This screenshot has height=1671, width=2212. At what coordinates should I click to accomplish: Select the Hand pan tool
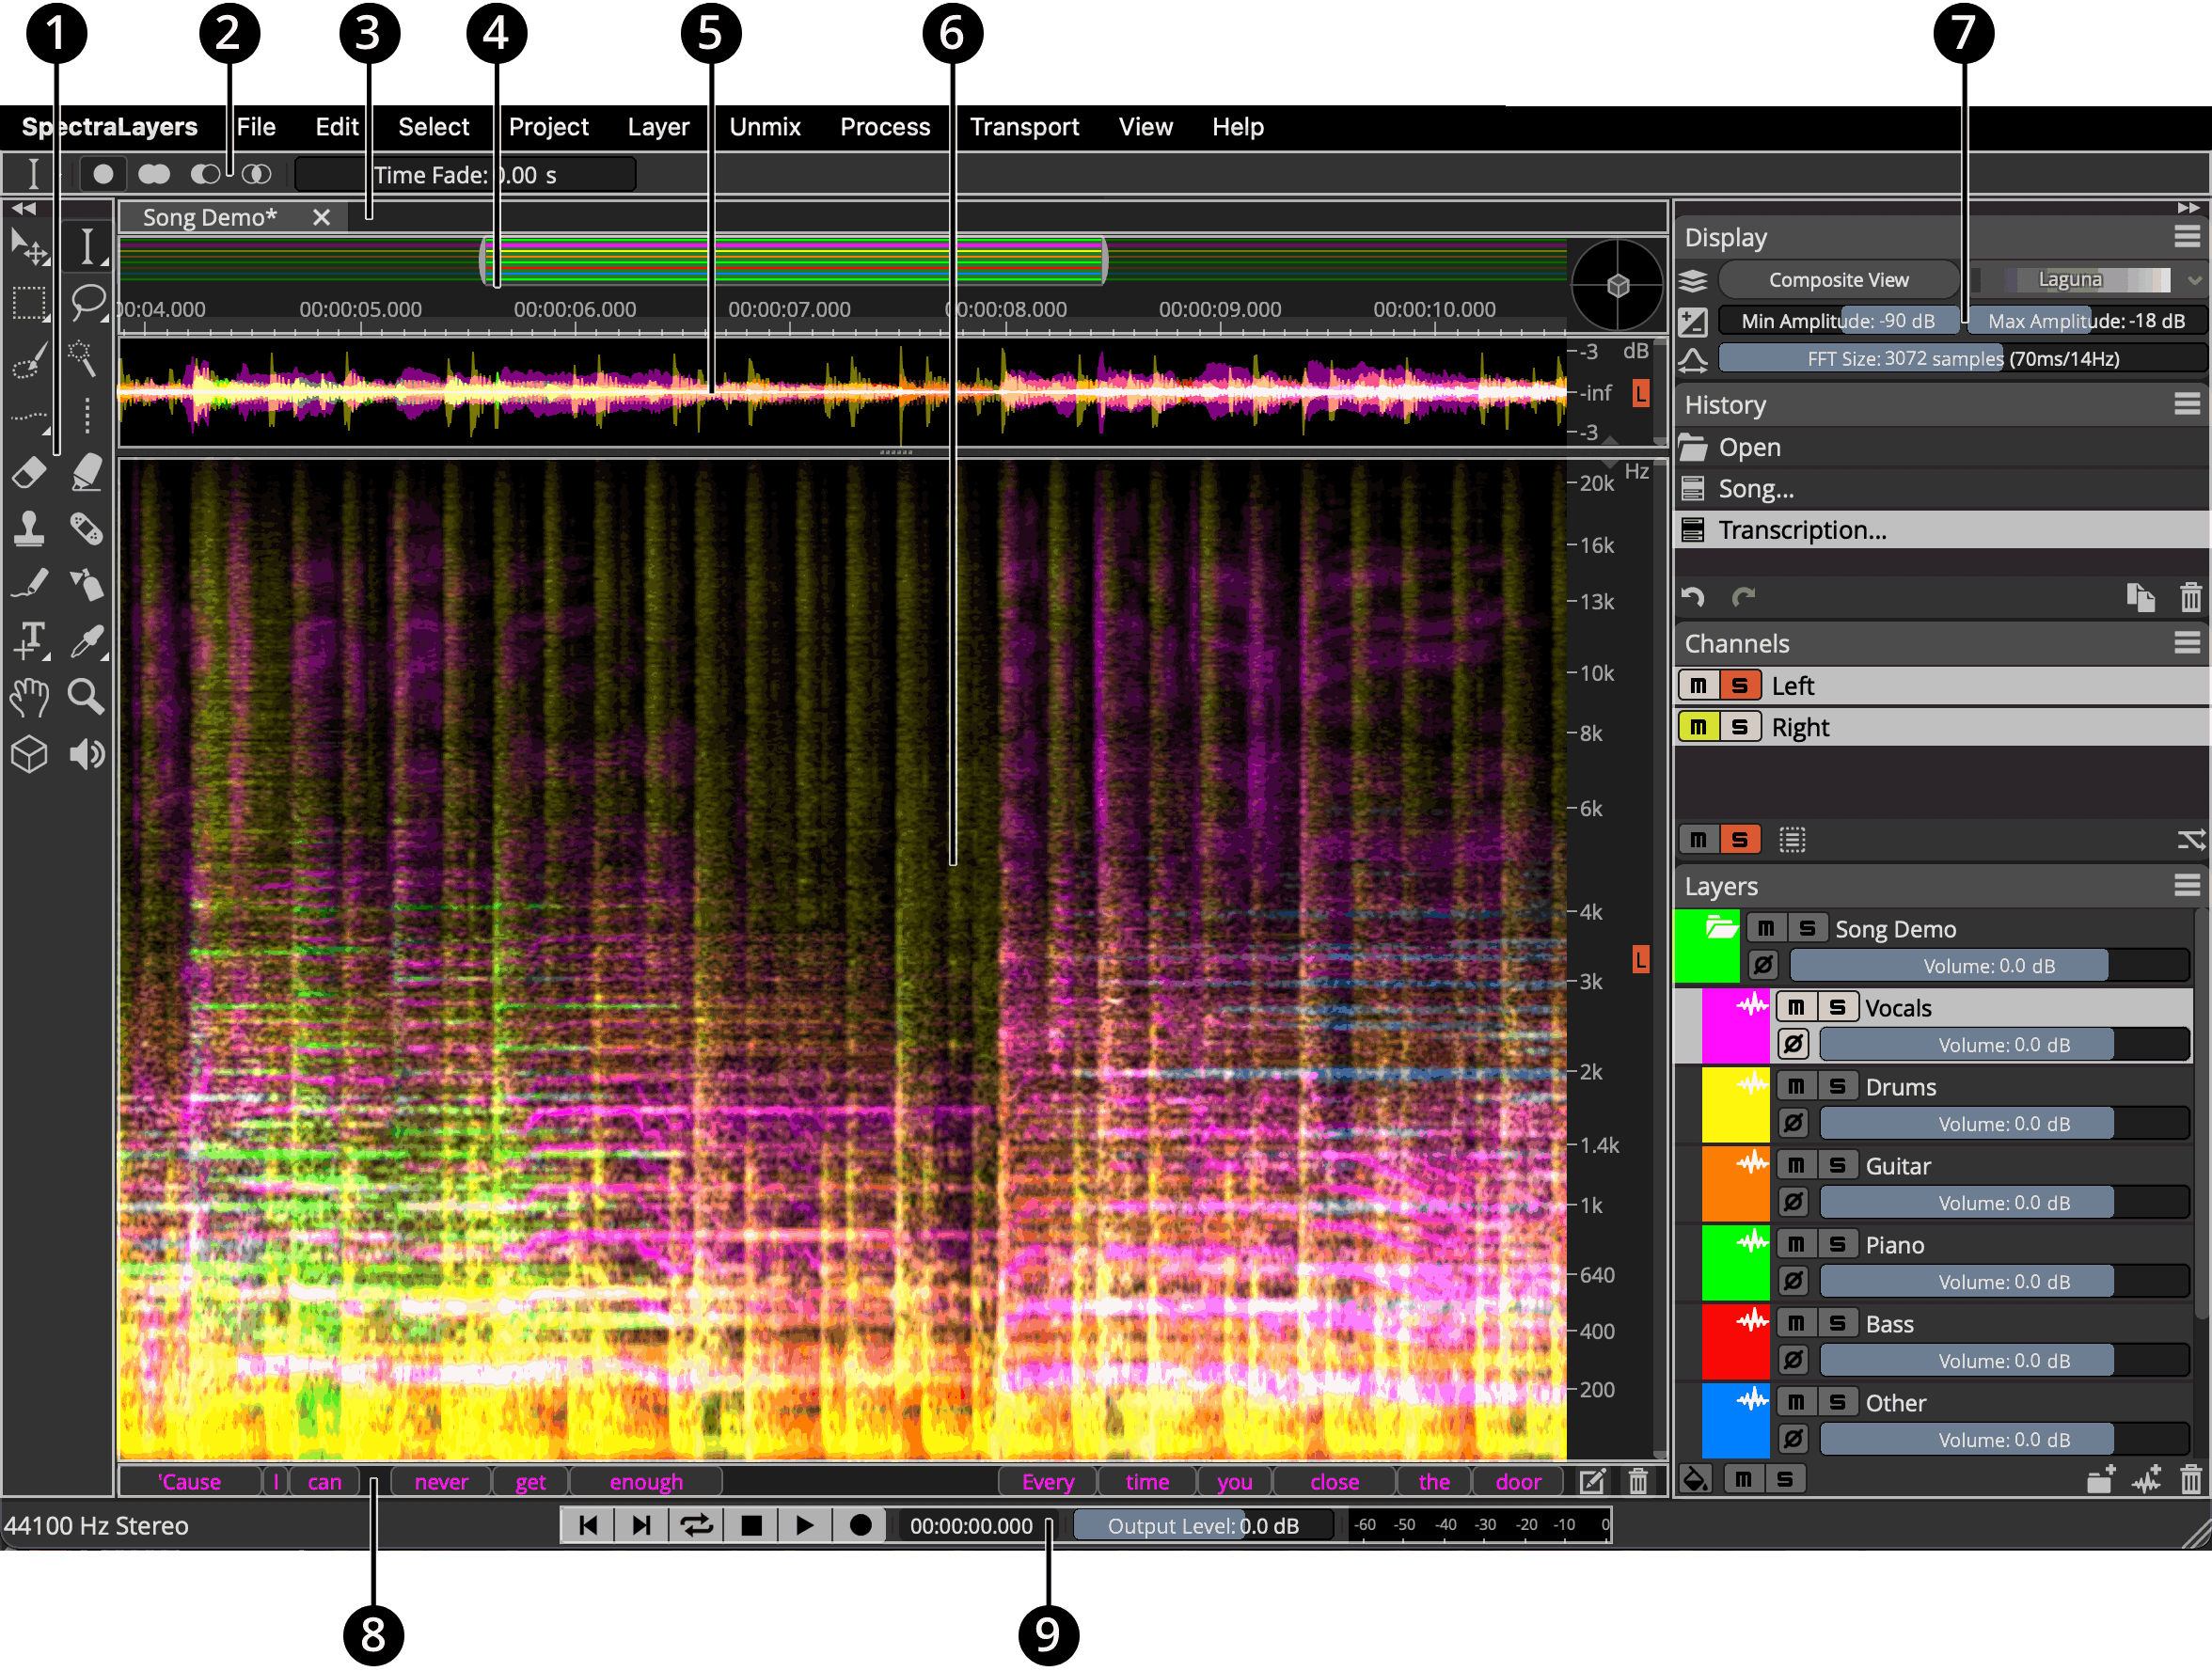pos(30,697)
